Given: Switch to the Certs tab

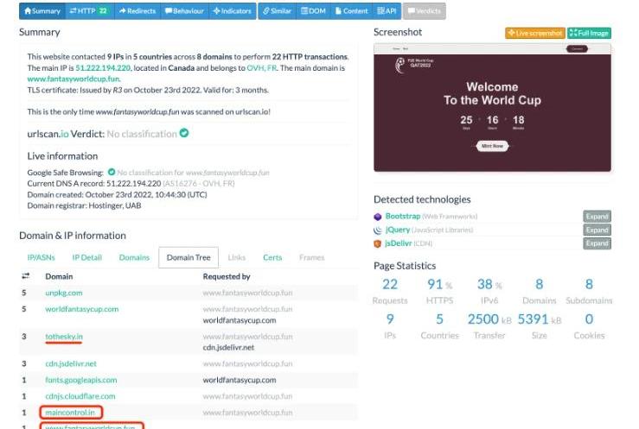Looking at the screenshot, I should point(272,257).
